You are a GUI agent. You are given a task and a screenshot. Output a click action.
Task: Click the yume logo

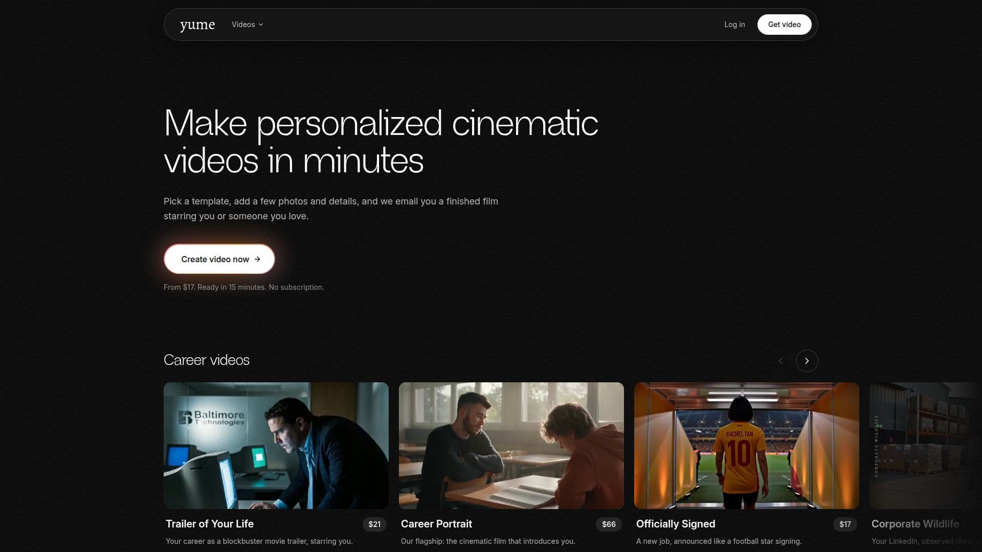(197, 25)
